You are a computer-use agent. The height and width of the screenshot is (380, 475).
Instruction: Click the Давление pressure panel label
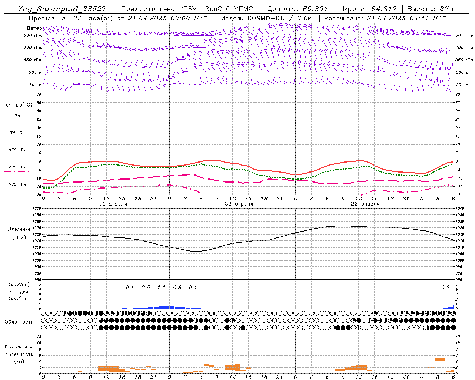19,229
